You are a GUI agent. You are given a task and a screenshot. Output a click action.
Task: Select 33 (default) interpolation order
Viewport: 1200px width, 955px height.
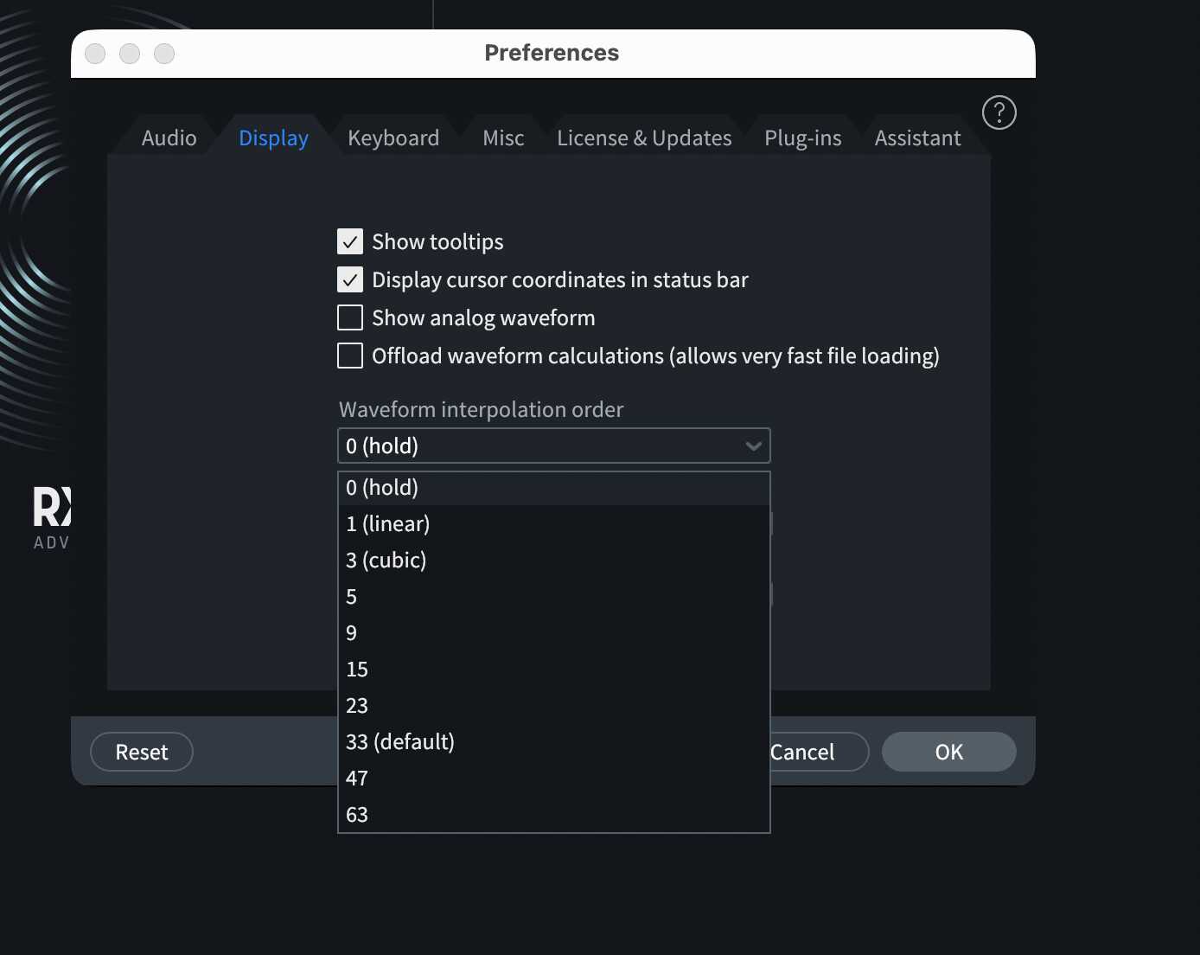pyautogui.click(x=399, y=742)
